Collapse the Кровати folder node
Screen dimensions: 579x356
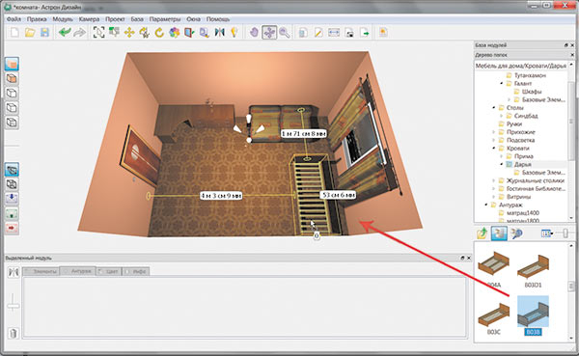point(494,148)
